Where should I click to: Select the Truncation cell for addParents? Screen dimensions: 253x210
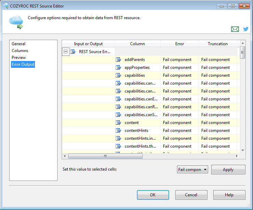(218, 60)
